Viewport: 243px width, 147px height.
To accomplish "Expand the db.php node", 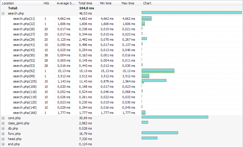I will pos(3,128).
